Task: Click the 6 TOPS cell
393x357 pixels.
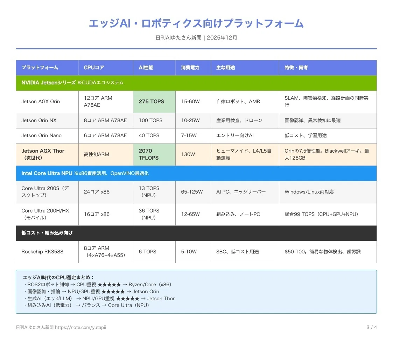Action: click(154, 252)
